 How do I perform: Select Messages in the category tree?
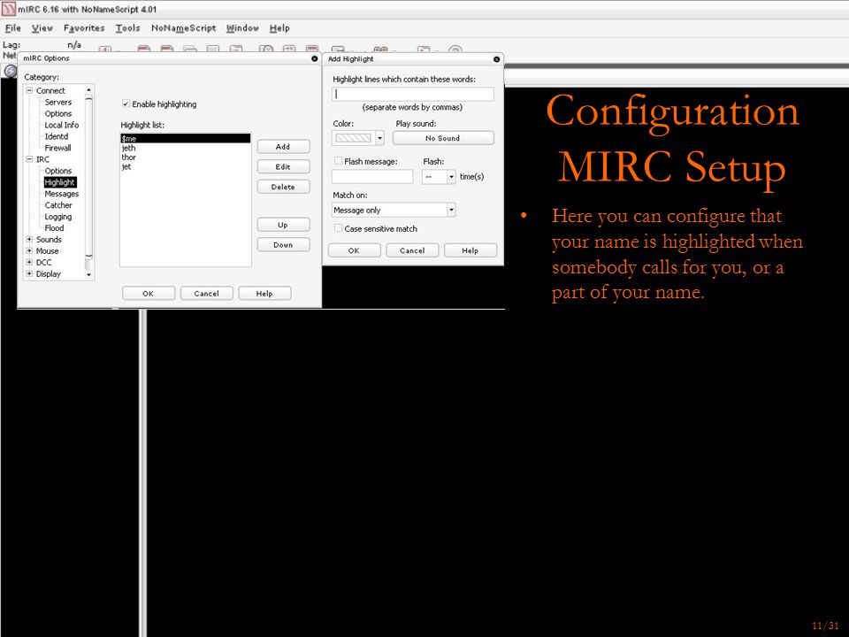pyautogui.click(x=62, y=194)
